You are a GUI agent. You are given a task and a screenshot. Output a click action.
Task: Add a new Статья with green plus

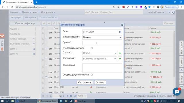120,53
